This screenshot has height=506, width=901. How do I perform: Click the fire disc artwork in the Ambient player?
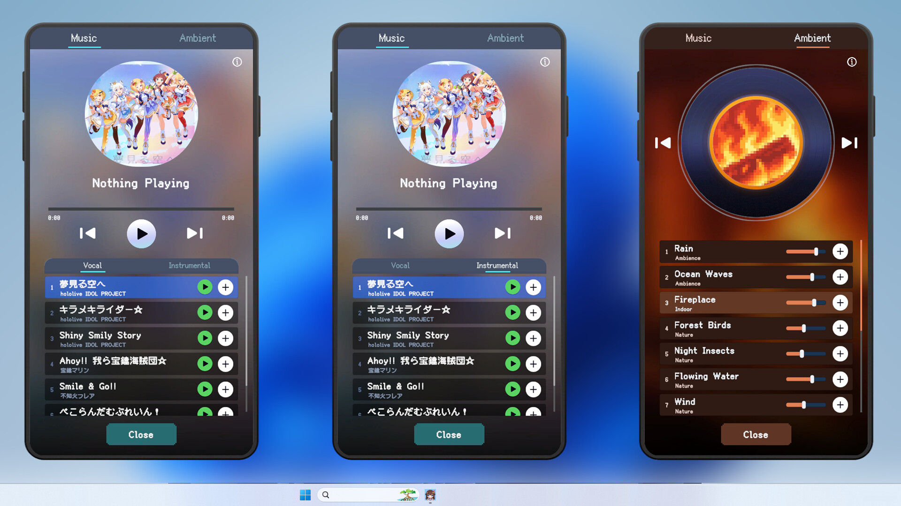756,142
